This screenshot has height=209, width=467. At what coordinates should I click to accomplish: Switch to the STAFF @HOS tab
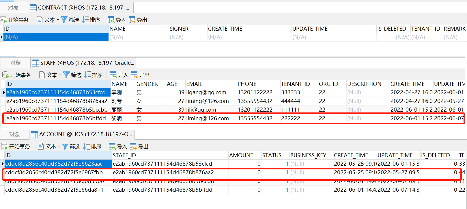pos(83,63)
